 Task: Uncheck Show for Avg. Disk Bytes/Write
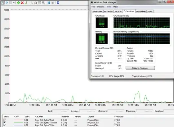click(5, 125)
